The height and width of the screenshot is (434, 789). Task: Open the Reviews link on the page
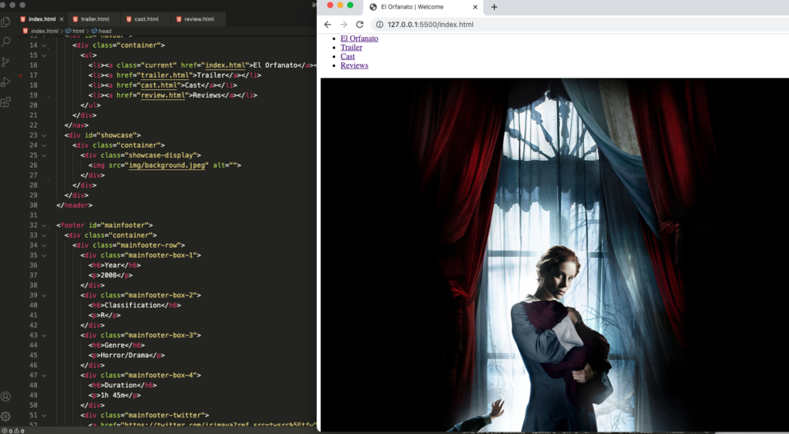tap(354, 66)
